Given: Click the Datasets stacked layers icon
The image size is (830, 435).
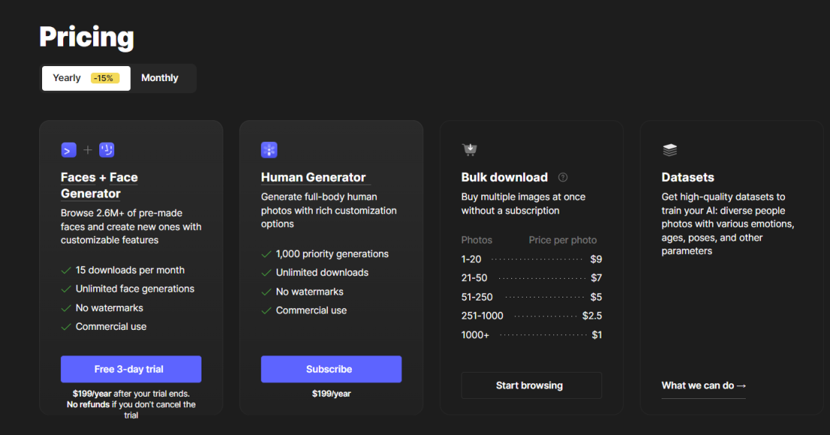Looking at the screenshot, I should 670,150.
